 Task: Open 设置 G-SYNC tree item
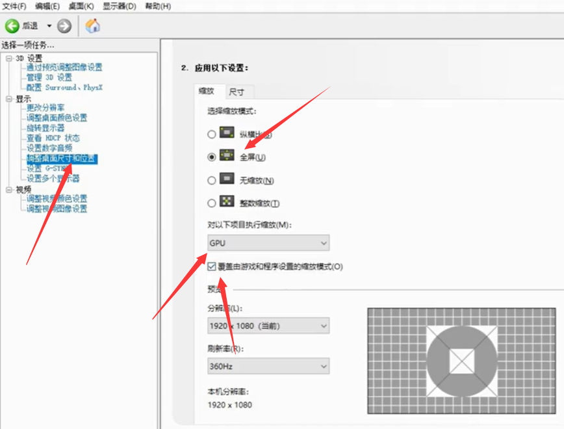tap(48, 168)
